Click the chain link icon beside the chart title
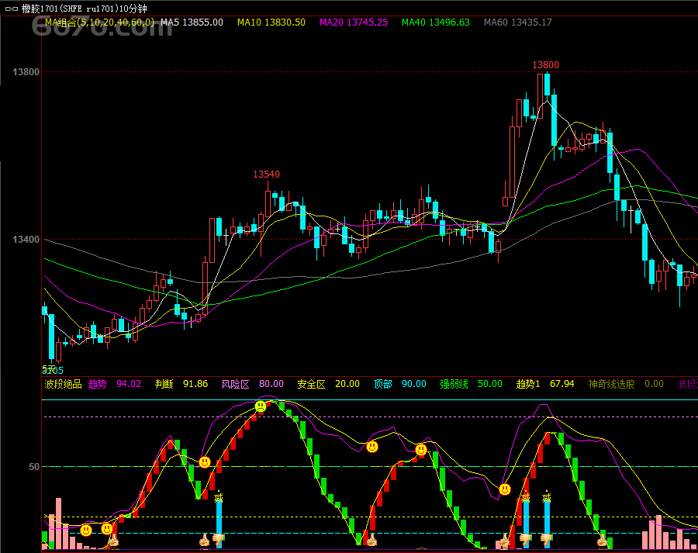698x553 pixels. (11, 9)
